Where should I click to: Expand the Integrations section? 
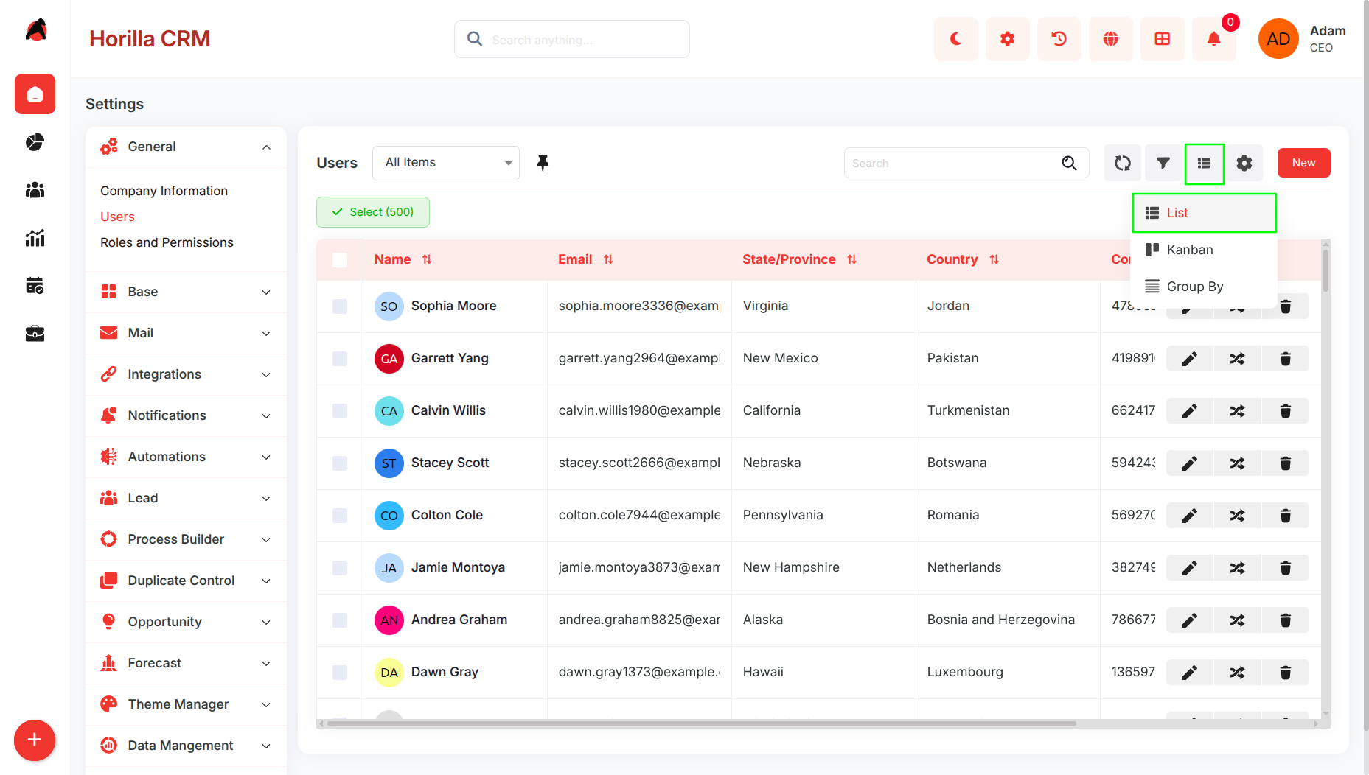pyautogui.click(x=186, y=374)
